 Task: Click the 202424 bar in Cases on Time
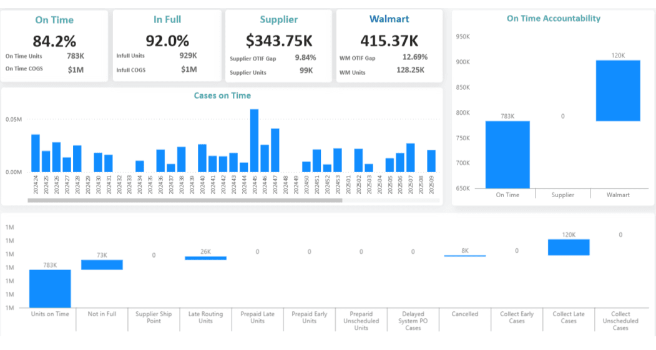[x=36, y=153]
